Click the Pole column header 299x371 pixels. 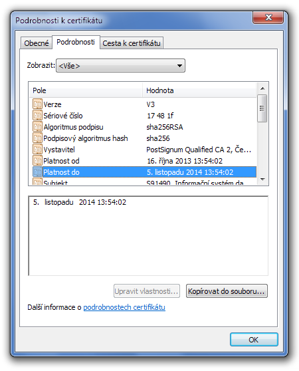pyautogui.click(x=86, y=90)
